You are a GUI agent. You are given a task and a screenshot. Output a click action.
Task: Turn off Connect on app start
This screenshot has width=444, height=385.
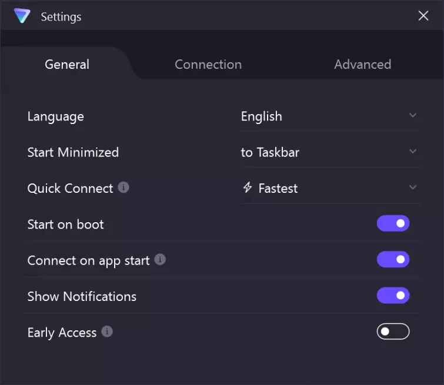(x=393, y=259)
